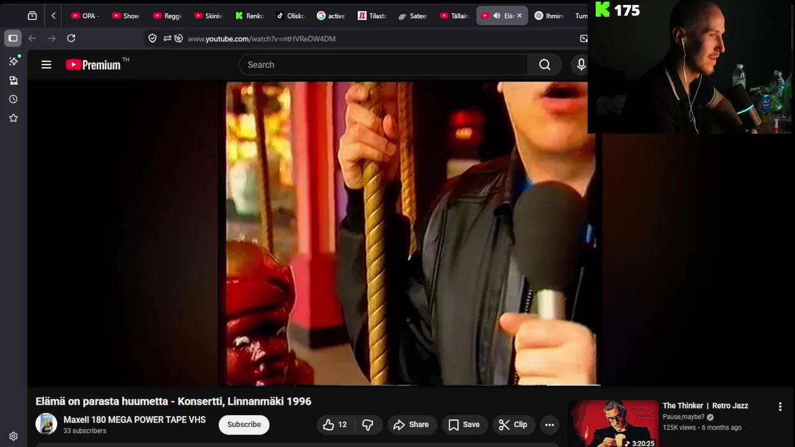The image size is (795, 447).
Task: Click picture-in-picture icon in address bar
Action: pyautogui.click(x=583, y=38)
